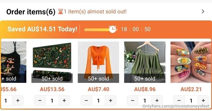Click the quantity field of the green skirt
Screen dimensions: 212x111
(145, 101)
